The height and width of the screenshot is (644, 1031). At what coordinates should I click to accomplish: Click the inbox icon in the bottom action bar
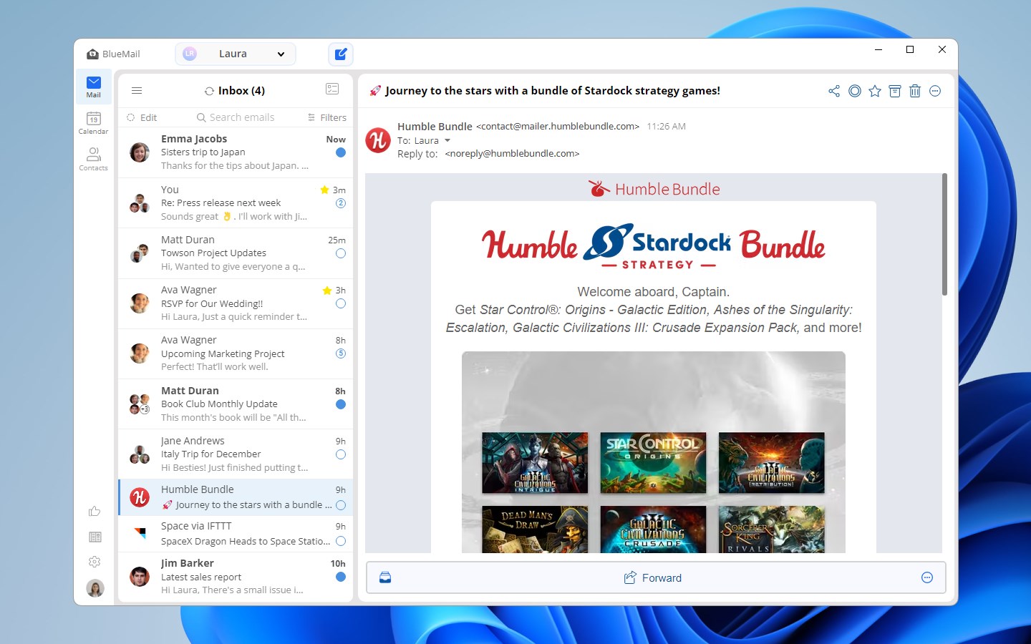(x=385, y=577)
